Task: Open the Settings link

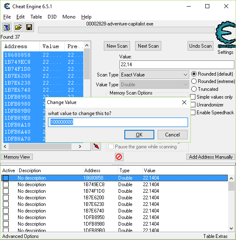Action: tap(225, 52)
